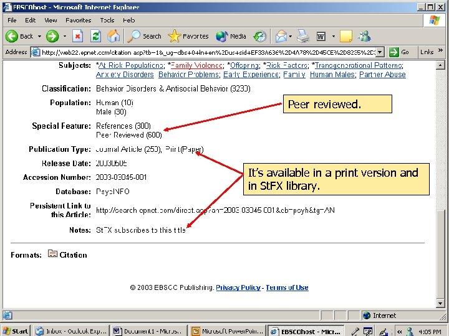
Task: Click the scrollbar up arrow
Action: (440, 65)
